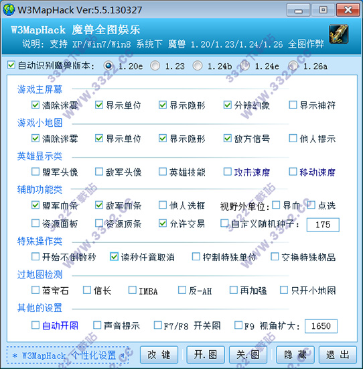Enable 反-AH checkbox
Image resolution: width=363 pixels, height=369 pixels.
tap(182, 290)
